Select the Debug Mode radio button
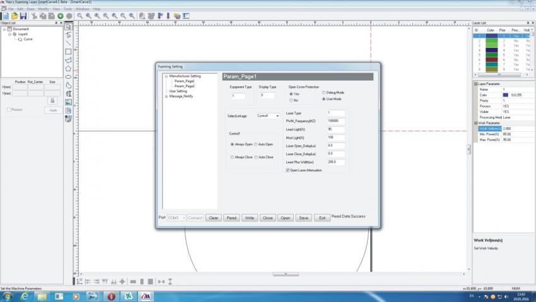Screen dimensions: 536x302 pyautogui.click(x=323, y=93)
